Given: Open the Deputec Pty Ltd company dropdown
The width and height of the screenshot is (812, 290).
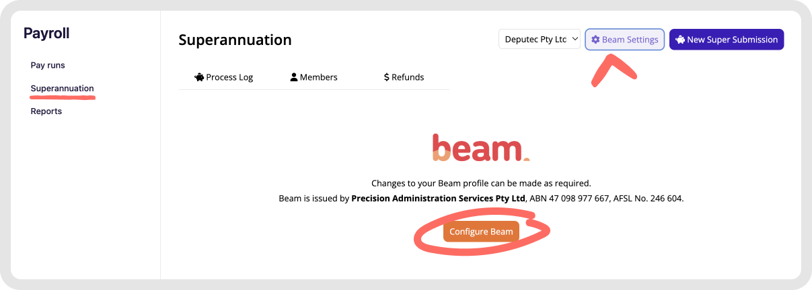Looking at the screenshot, I should click(x=540, y=39).
